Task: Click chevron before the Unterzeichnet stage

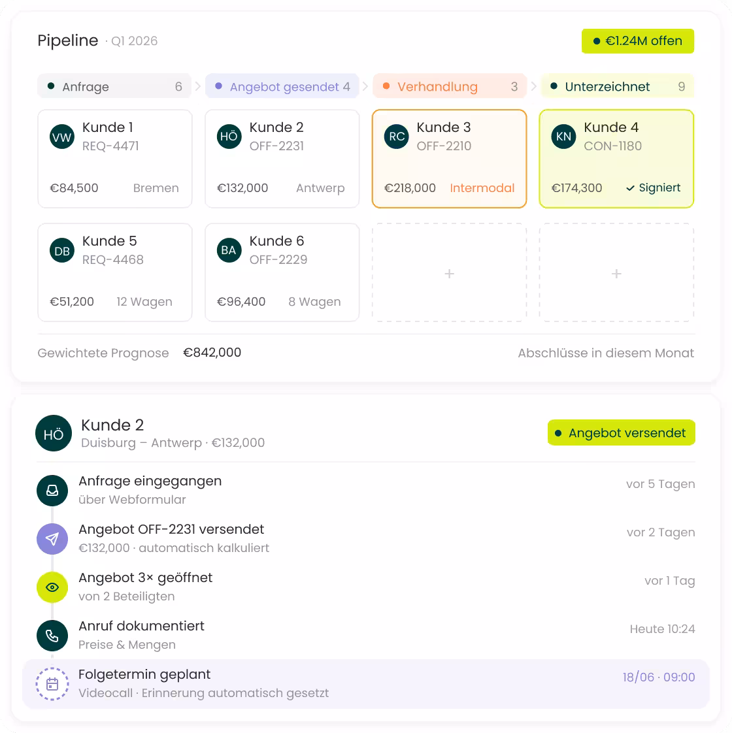Action: tap(534, 86)
